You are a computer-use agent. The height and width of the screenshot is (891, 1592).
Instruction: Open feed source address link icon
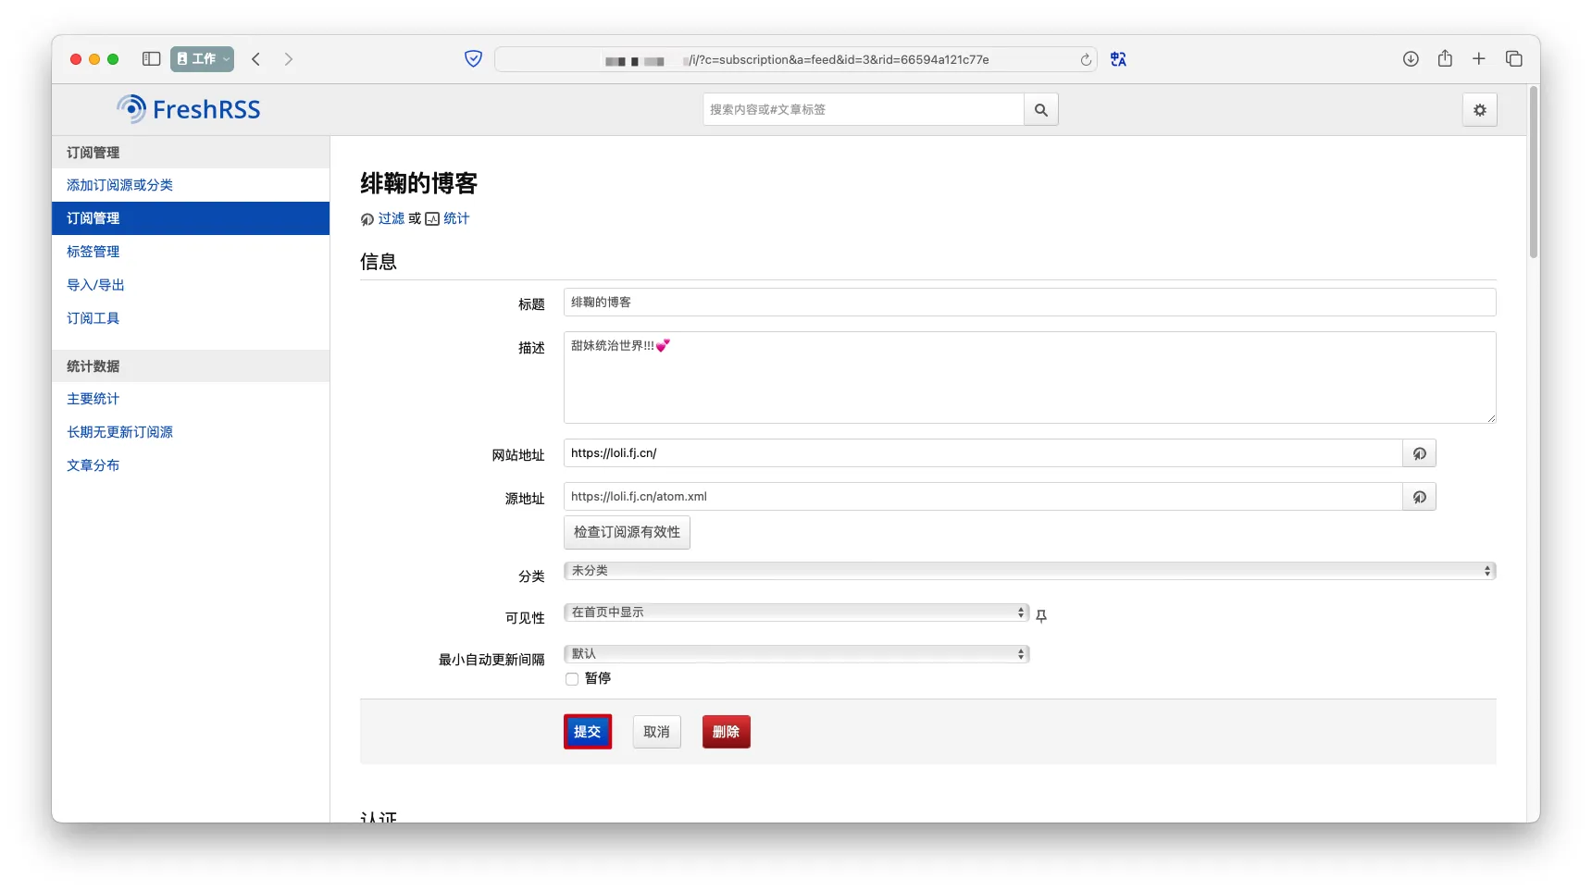[1419, 497]
